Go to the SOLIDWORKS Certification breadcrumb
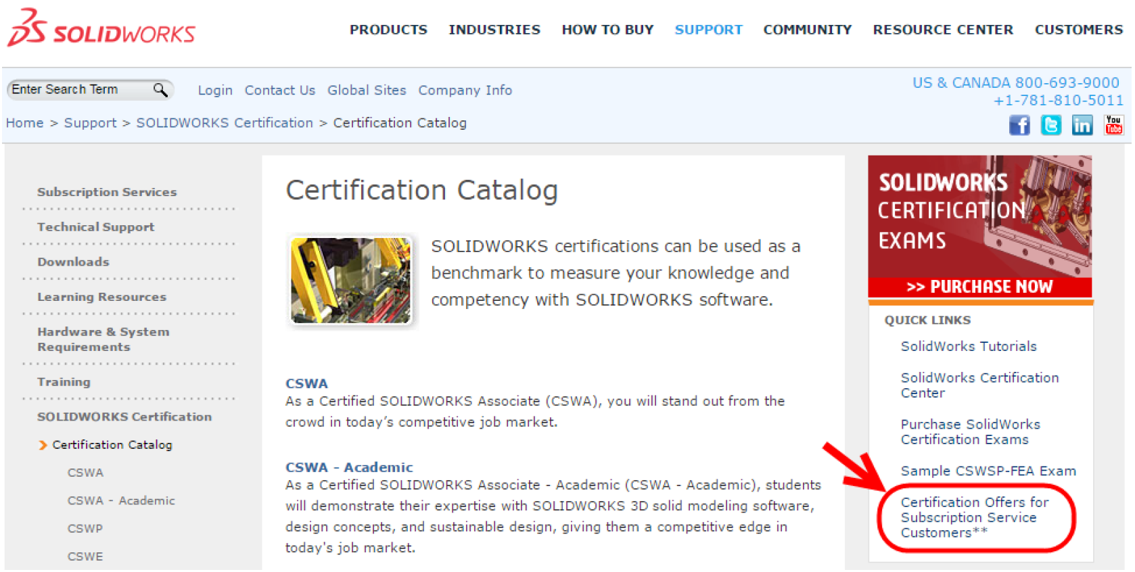Image resolution: width=1135 pixels, height=572 pixels. pyautogui.click(x=225, y=123)
